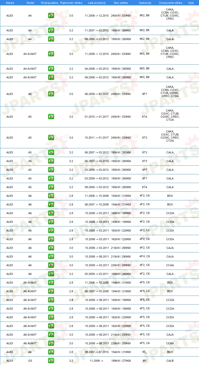Click 'A6 AVANT' in the 11.2006 row
Image resolution: width=199 pixels, height=365 pixels.
pyautogui.click(x=30, y=283)
